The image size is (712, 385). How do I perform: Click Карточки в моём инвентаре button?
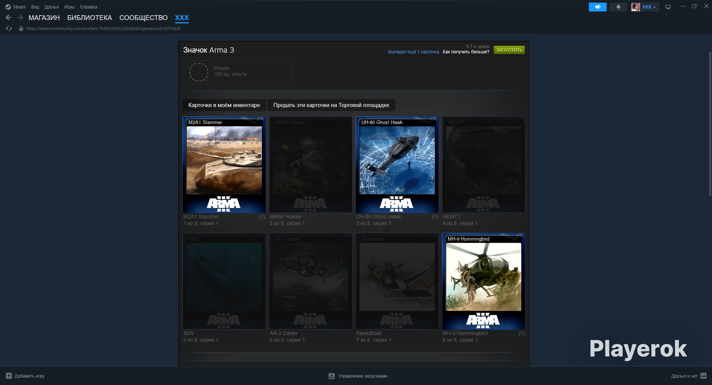point(224,105)
